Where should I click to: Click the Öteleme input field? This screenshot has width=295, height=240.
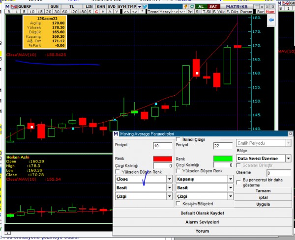(279, 173)
